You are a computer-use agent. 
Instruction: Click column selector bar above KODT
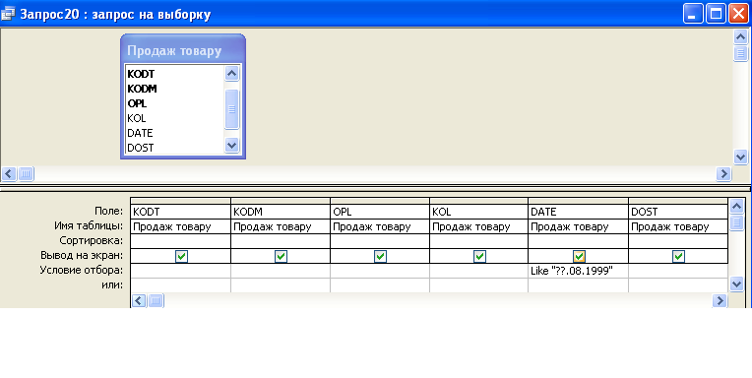pos(180,201)
